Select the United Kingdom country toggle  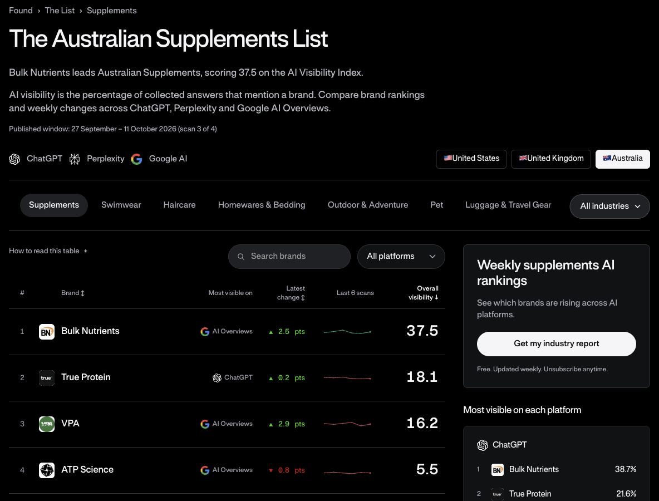tap(551, 159)
